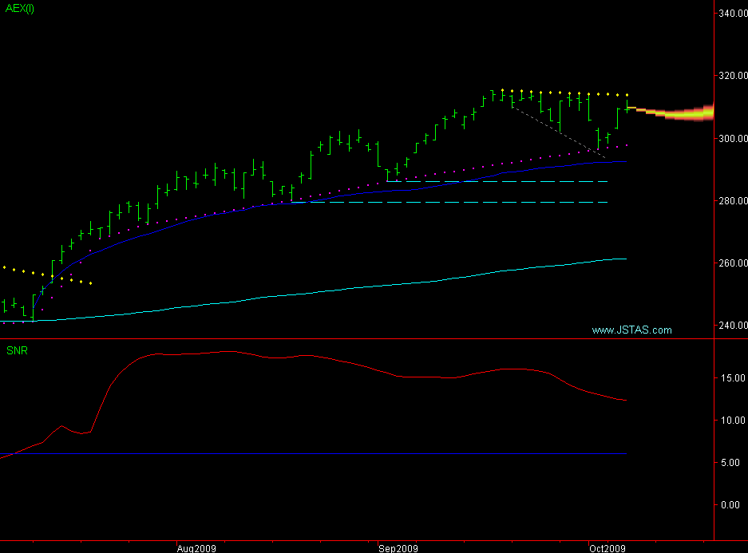Click the Sep2009 date axis label
Screen dimensions: 748x553
(x=398, y=547)
